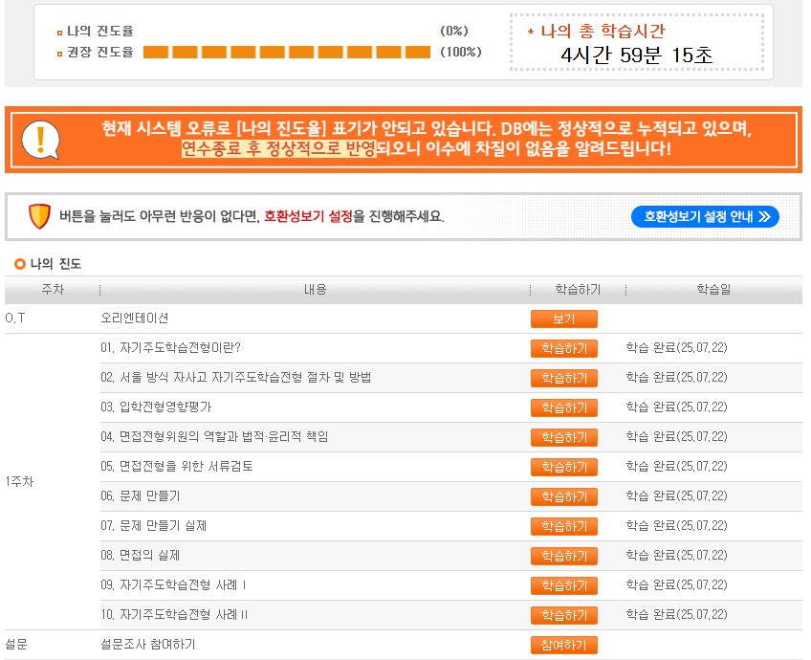Select the 학습일 column header

[x=713, y=289]
